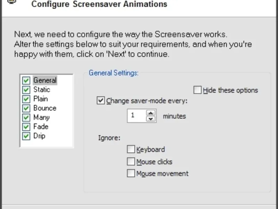Enable Ignore Mouse clicks checkbox
Image resolution: width=278 pixels, height=209 pixels.
click(131, 162)
